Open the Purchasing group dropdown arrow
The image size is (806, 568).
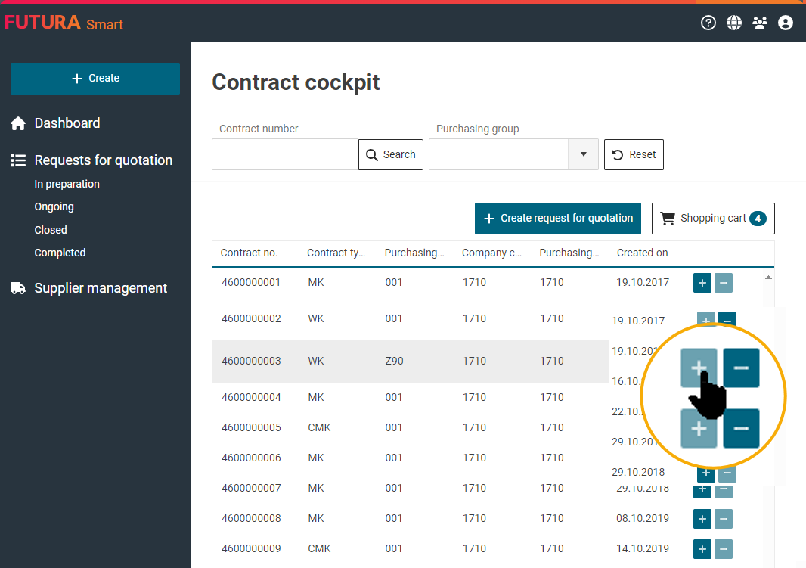(583, 154)
